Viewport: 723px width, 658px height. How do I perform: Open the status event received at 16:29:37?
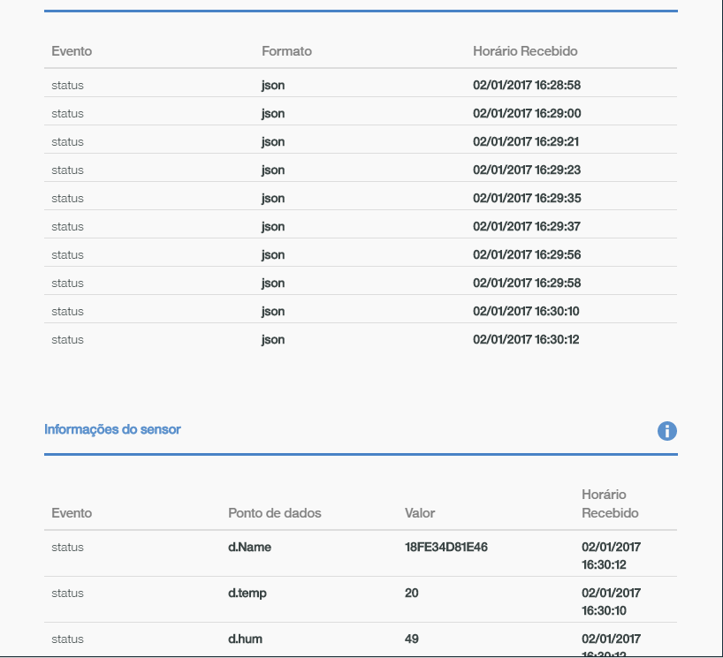(361, 226)
